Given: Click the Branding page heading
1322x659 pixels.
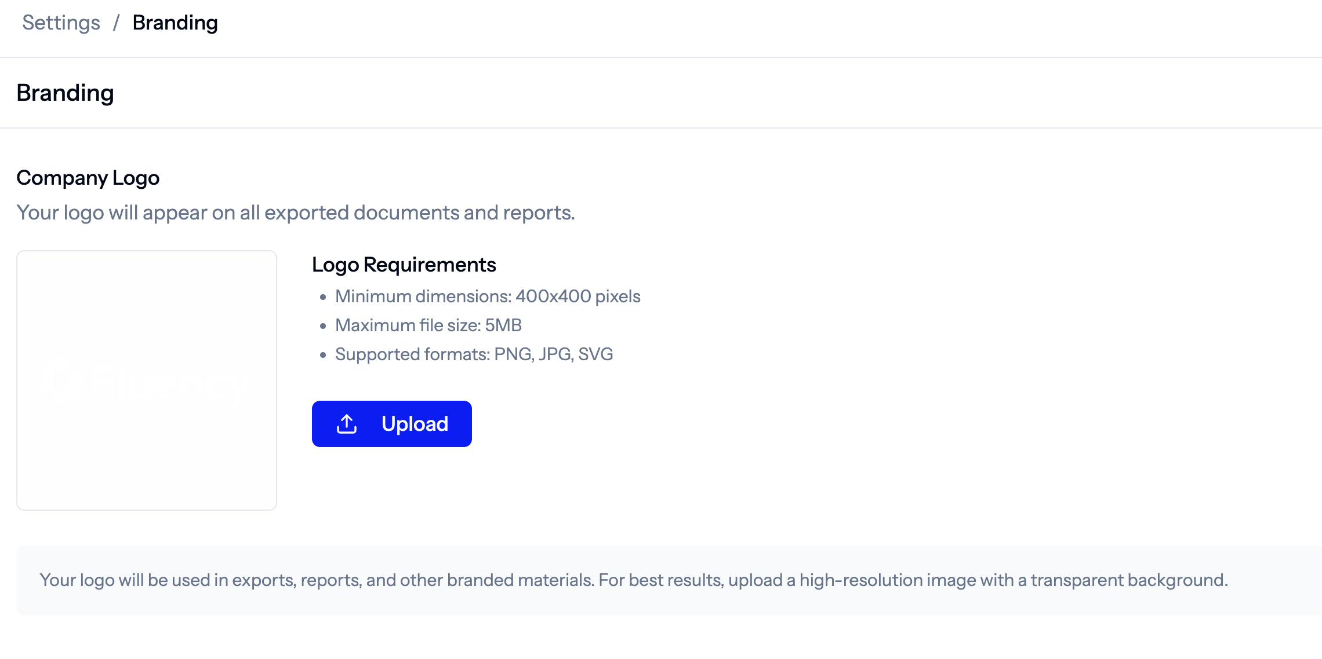Looking at the screenshot, I should coord(65,93).
